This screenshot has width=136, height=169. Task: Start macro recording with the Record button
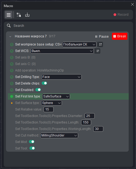pyautogui.click(x=121, y=15)
